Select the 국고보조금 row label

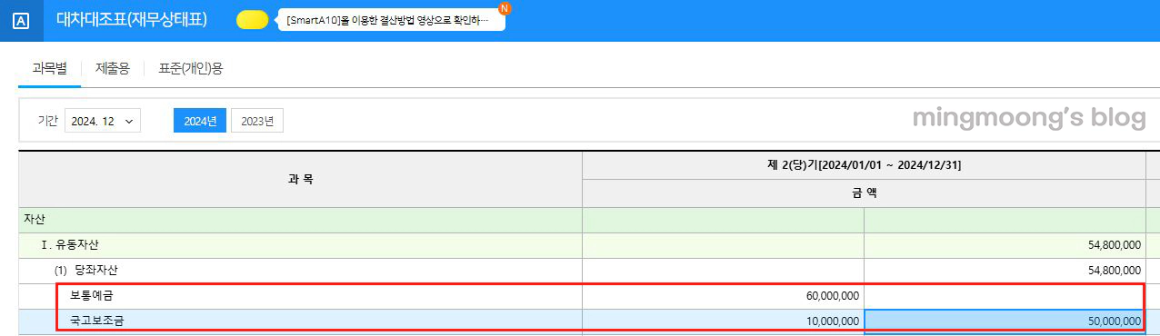[98, 321]
